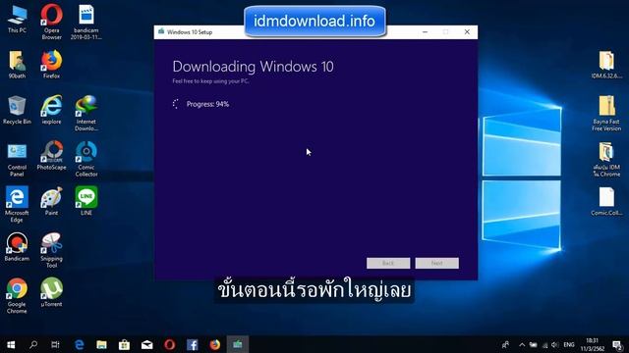Viewport: 629px width, 353px height.
Task: Click Edge icon on the taskbar
Action: point(79,344)
